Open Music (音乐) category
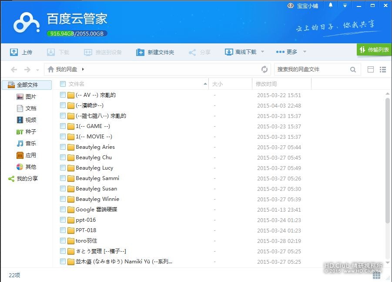 (x=26, y=143)
